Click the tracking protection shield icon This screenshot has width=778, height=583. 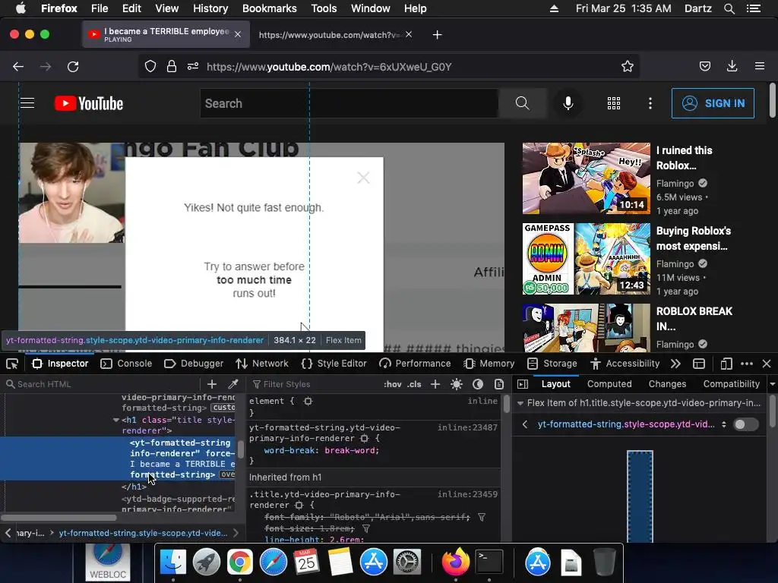pyautogui.click(x=150, y=67)
